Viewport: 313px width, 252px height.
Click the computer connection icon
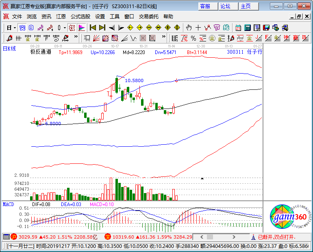point(285,28)
